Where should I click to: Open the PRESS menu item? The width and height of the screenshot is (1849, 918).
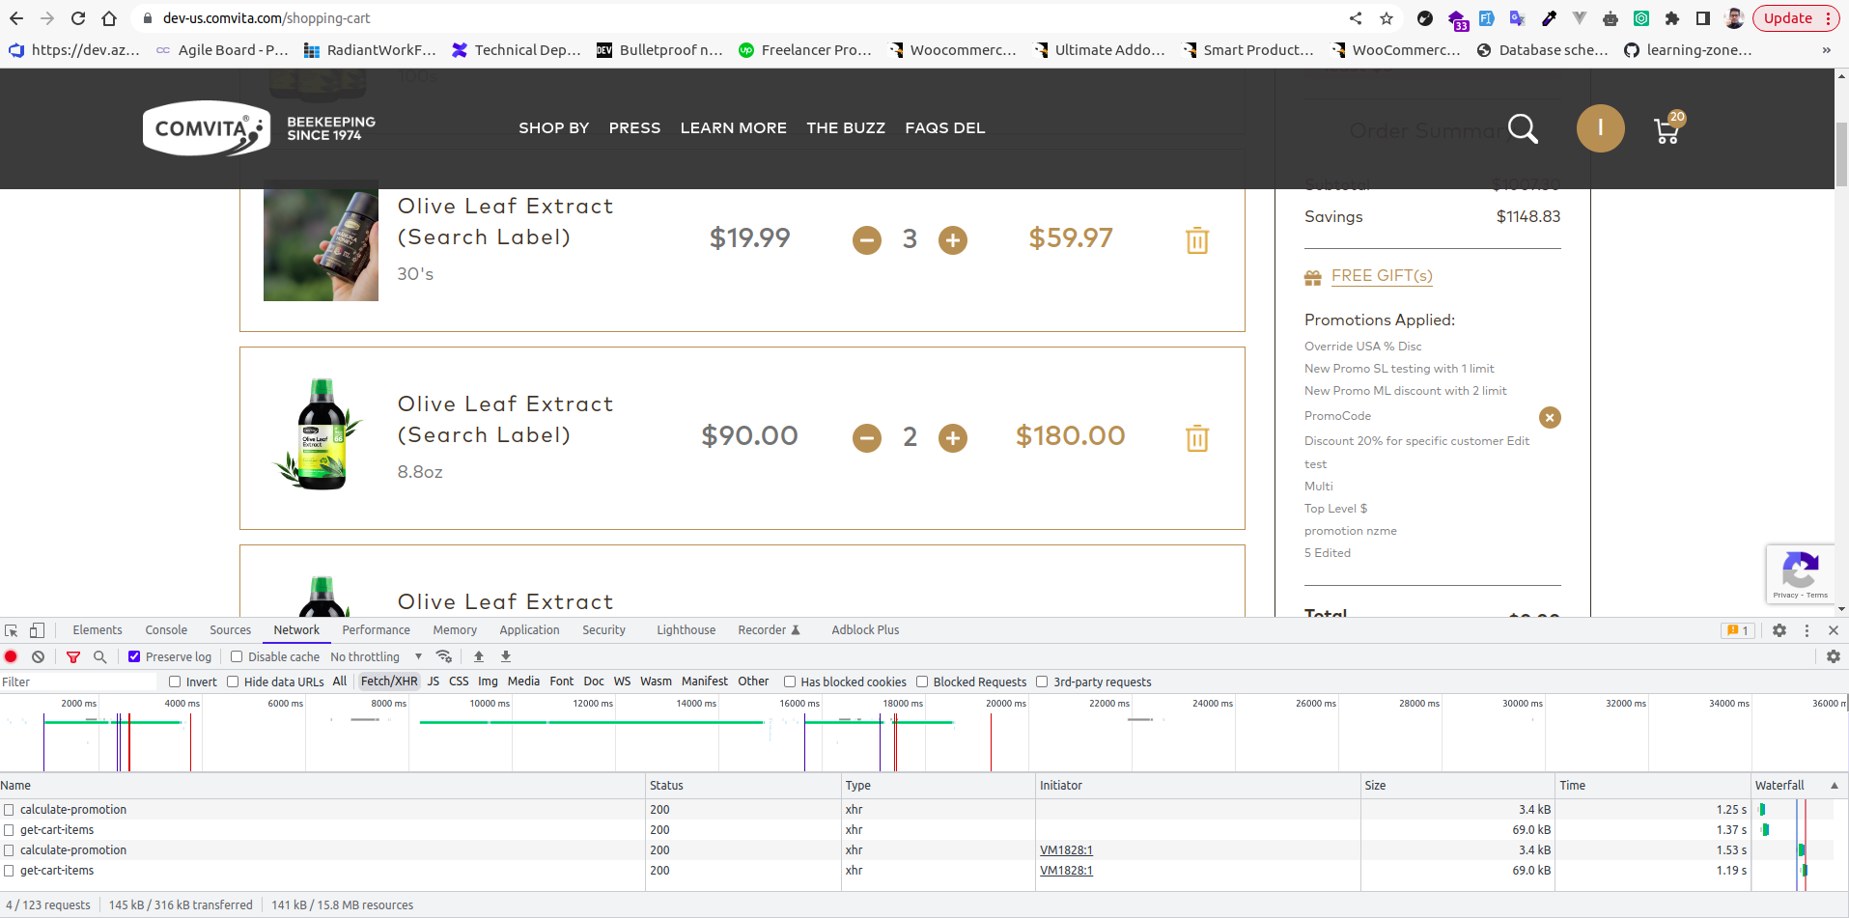coord(634,127)
